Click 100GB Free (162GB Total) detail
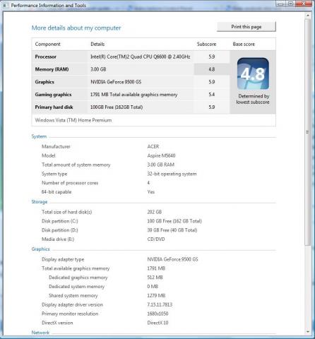315x339 pixels. point(117,107)
